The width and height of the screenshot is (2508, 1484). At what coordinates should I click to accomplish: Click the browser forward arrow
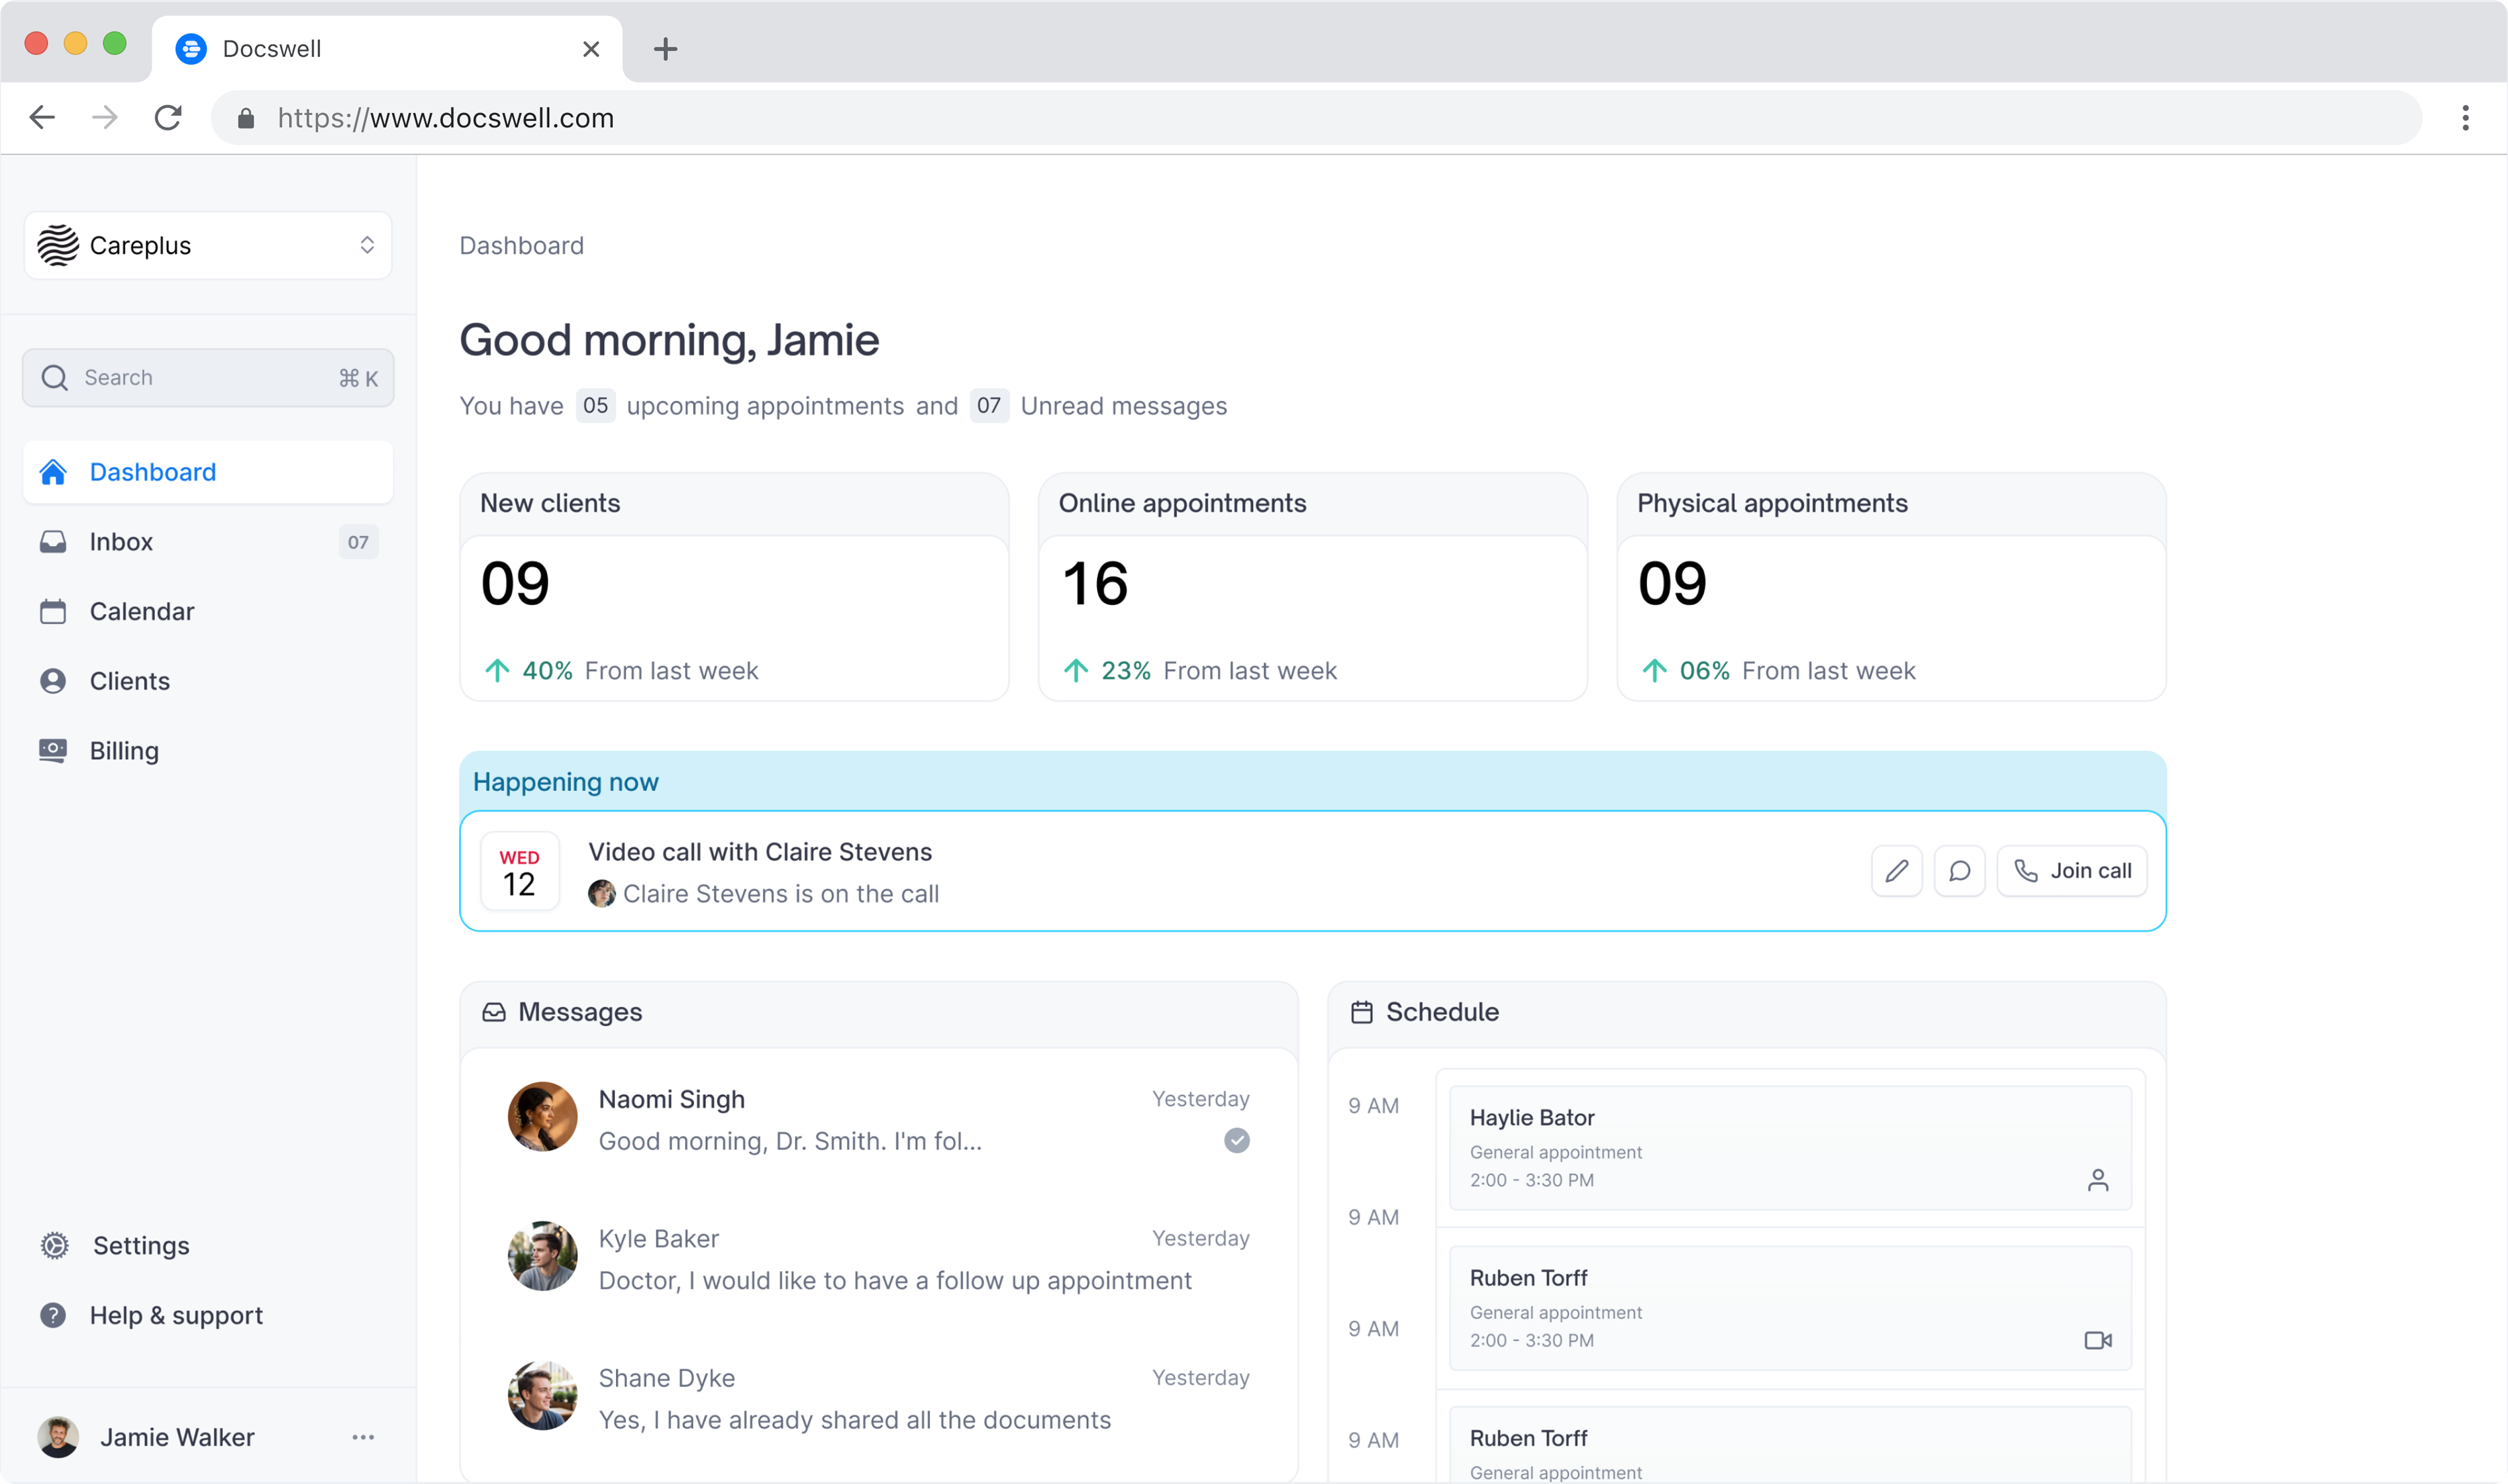click(x=105, y=118)
